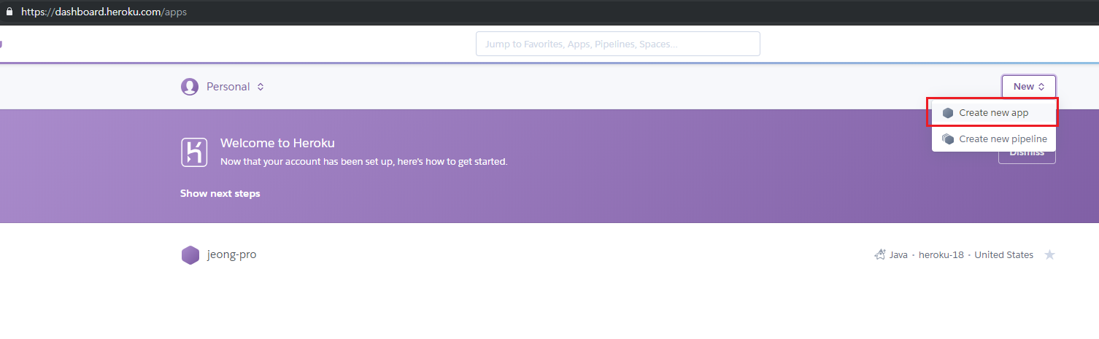Click the Java buildpack icon

pyautogui.click(x=880, y=255)
